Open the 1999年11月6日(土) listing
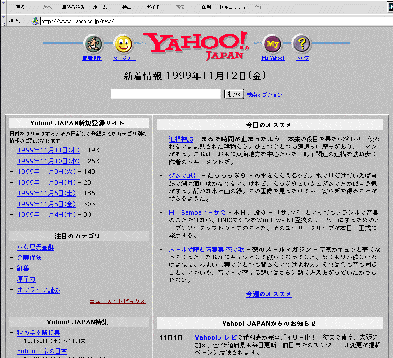Screen dimensions: 393x358 point(46,193)
